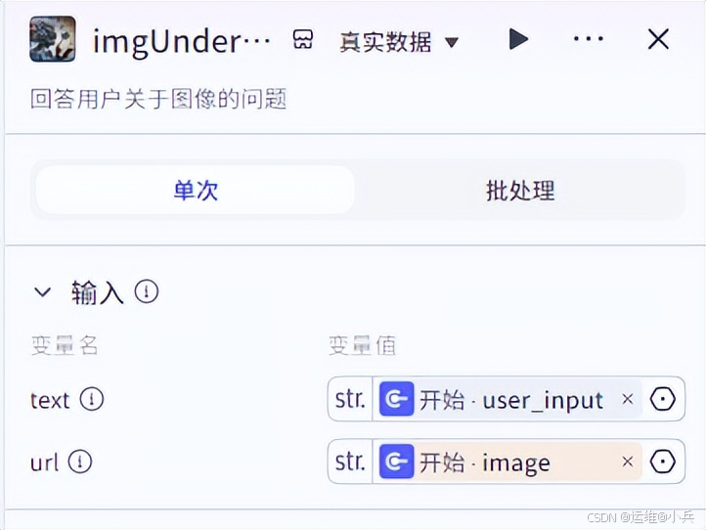Click the info icon next to url
Screen dimensions: 706x530
[x=80, y=462]
